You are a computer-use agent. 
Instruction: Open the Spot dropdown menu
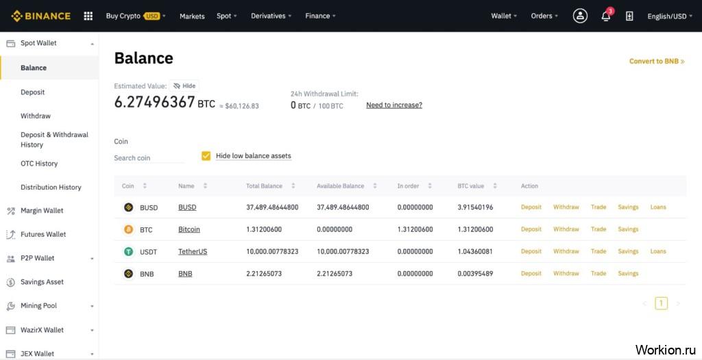pyautogui.click(x=226, y=16)
